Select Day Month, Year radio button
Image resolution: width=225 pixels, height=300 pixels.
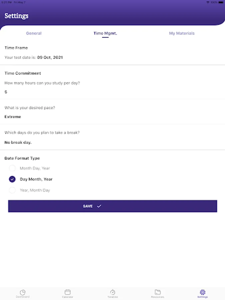coord(12,179)
